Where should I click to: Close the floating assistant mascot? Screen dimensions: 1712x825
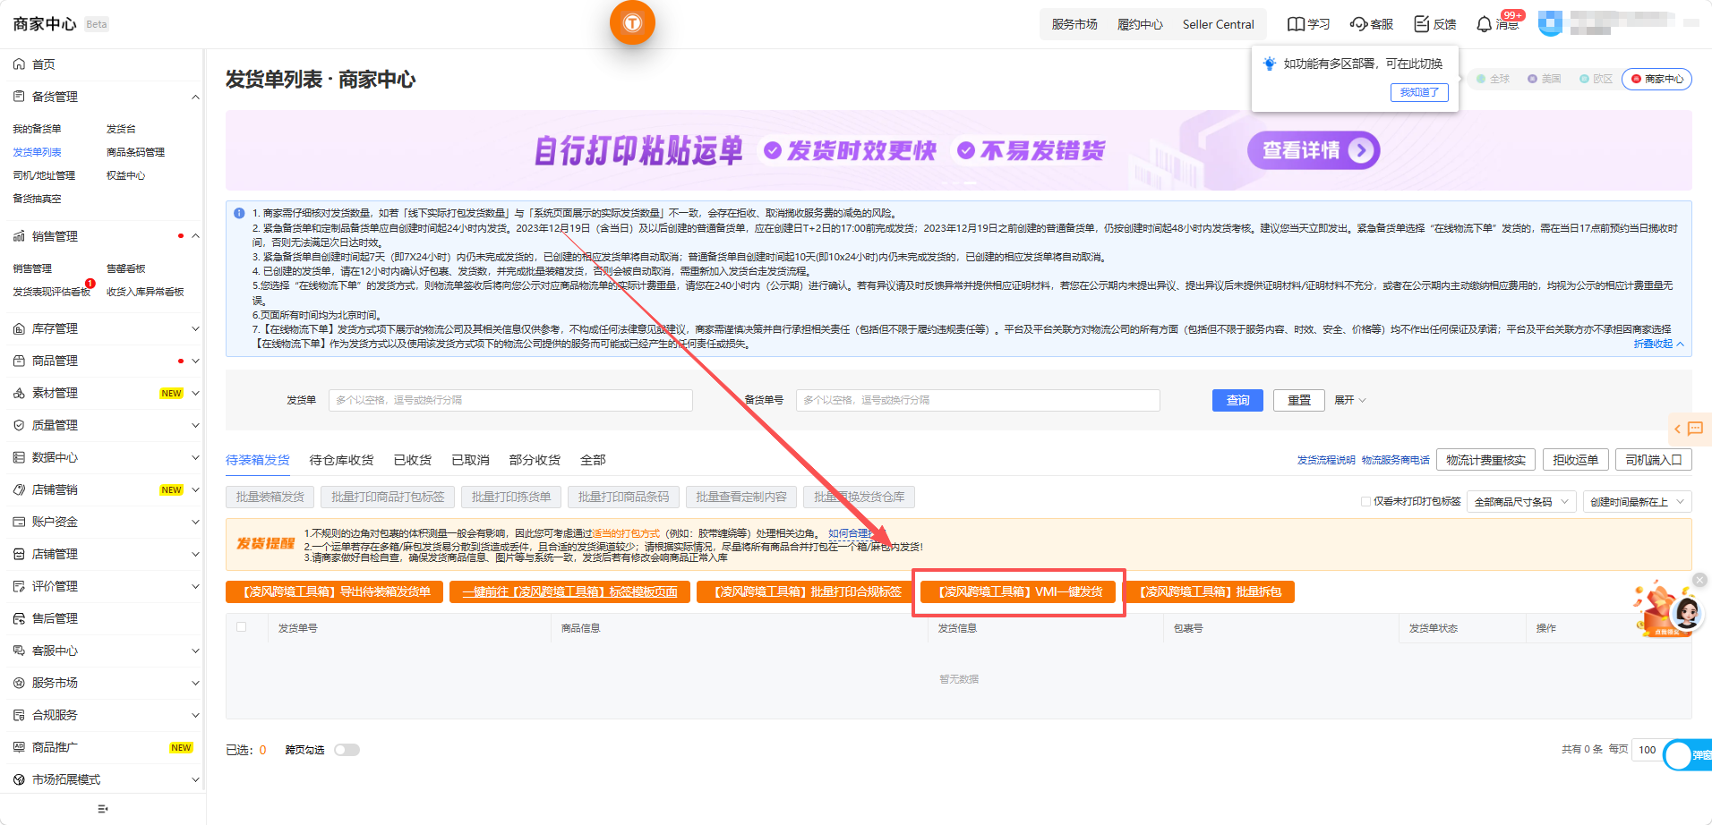[1699, 580]
